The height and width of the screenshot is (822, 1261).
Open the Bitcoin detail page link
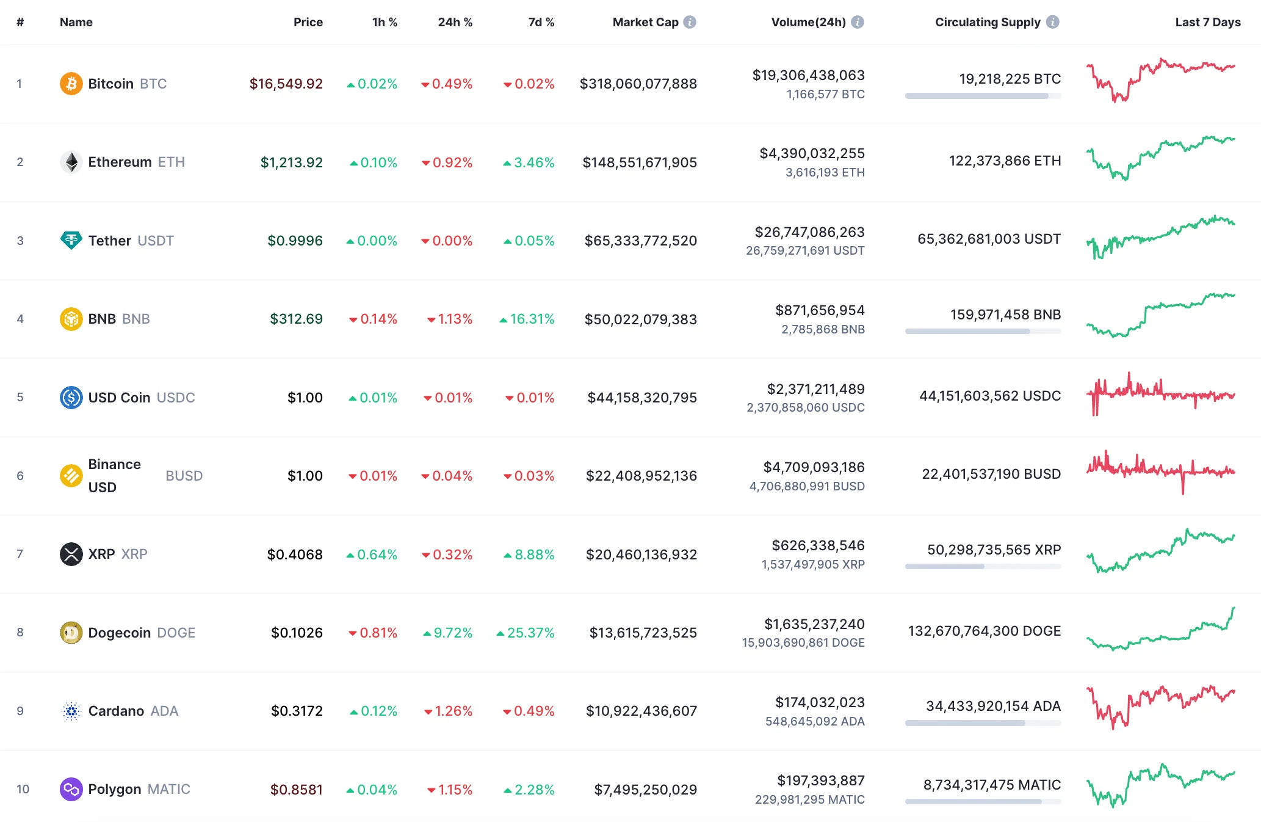[x=112, y=84]
